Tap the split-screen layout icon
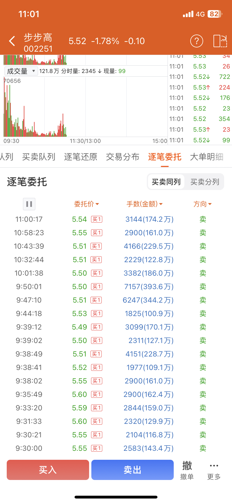The image size is (232, 503). click(220, 41)
